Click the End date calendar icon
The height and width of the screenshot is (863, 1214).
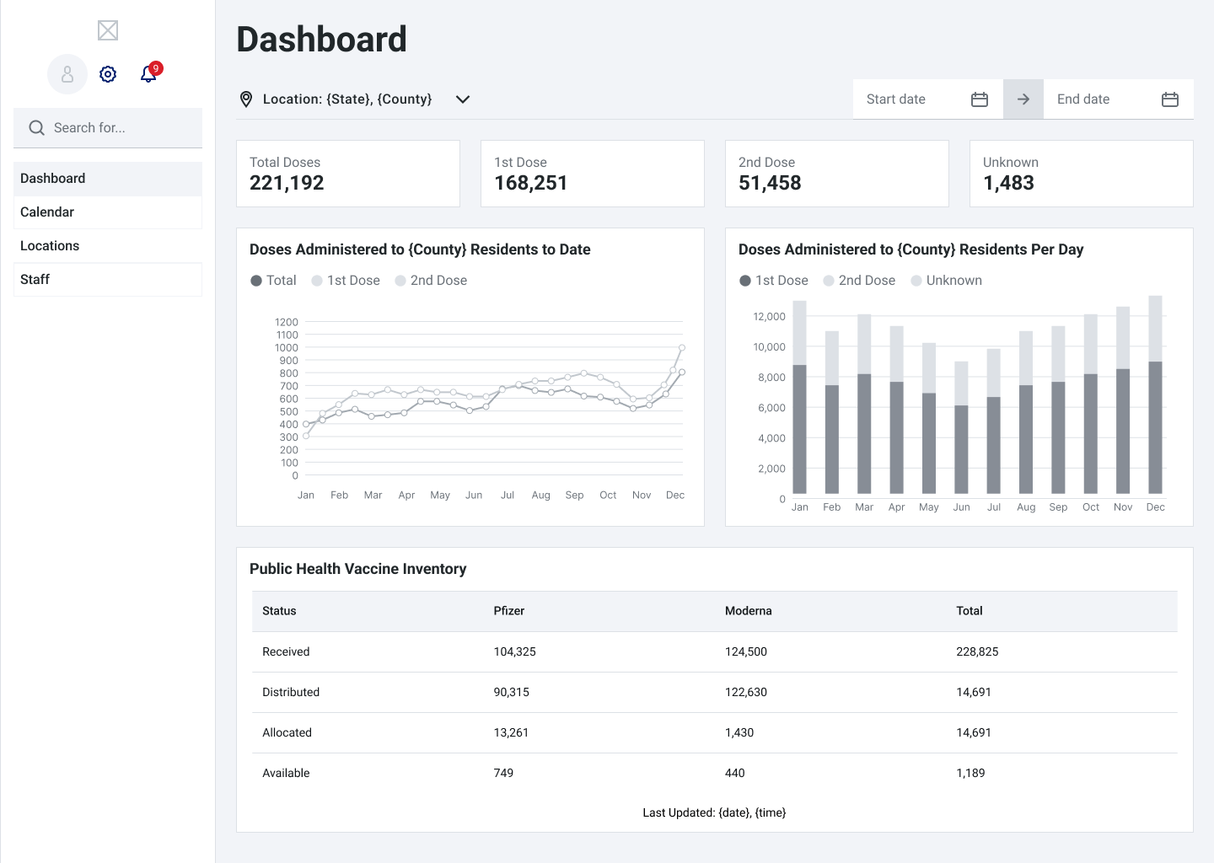pos(1169,99)
